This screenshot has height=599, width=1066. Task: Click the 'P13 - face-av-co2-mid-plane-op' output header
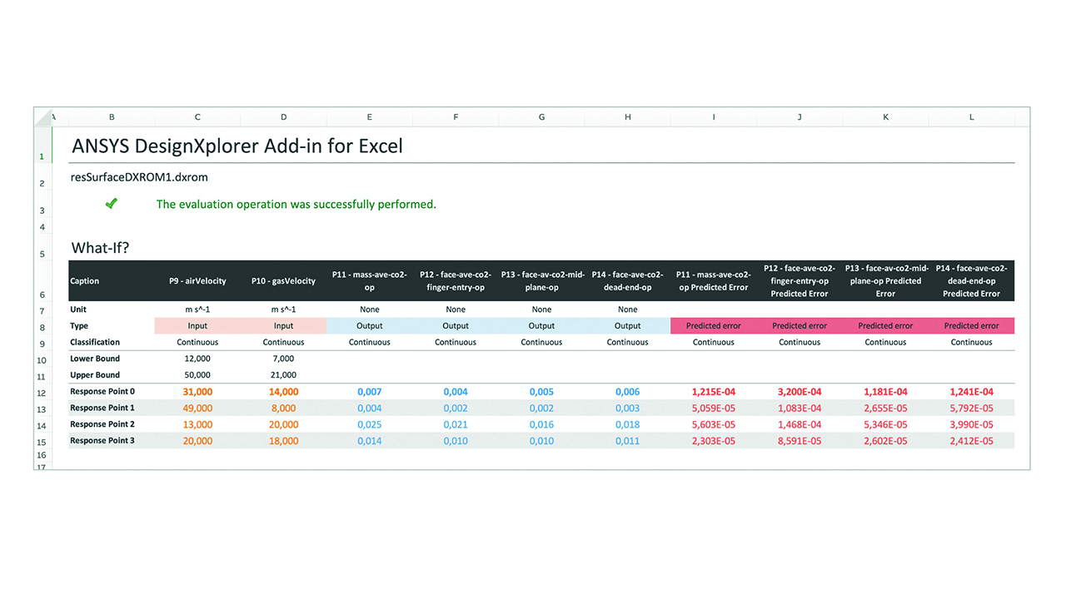tap(541, 281)
